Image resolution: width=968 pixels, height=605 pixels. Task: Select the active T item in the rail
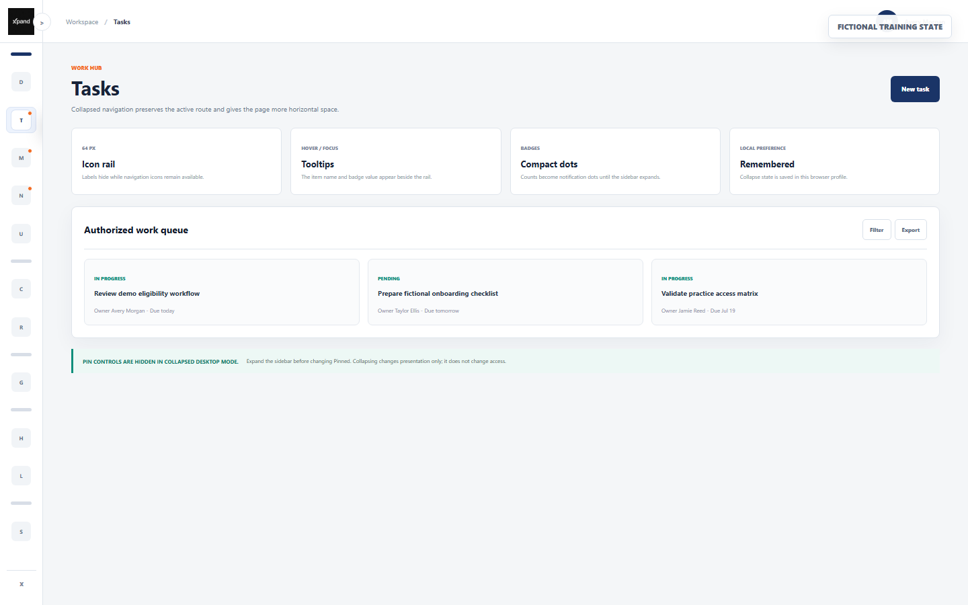[x=21, y=120]
